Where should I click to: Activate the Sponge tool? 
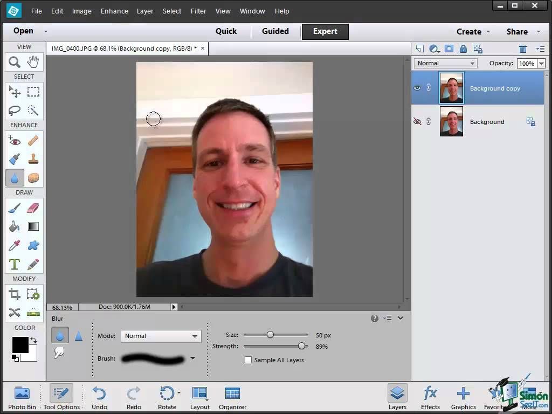coord(33,177)
